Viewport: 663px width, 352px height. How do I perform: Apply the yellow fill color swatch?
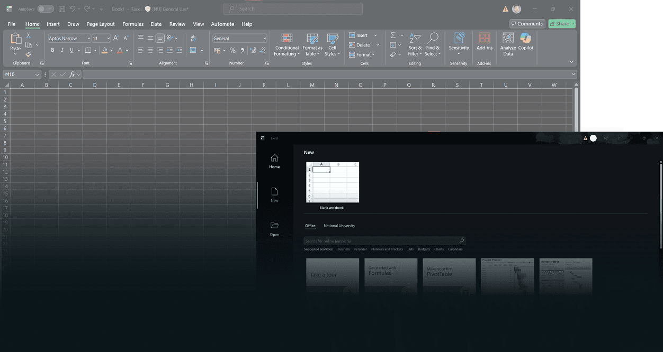coord(104,50)
